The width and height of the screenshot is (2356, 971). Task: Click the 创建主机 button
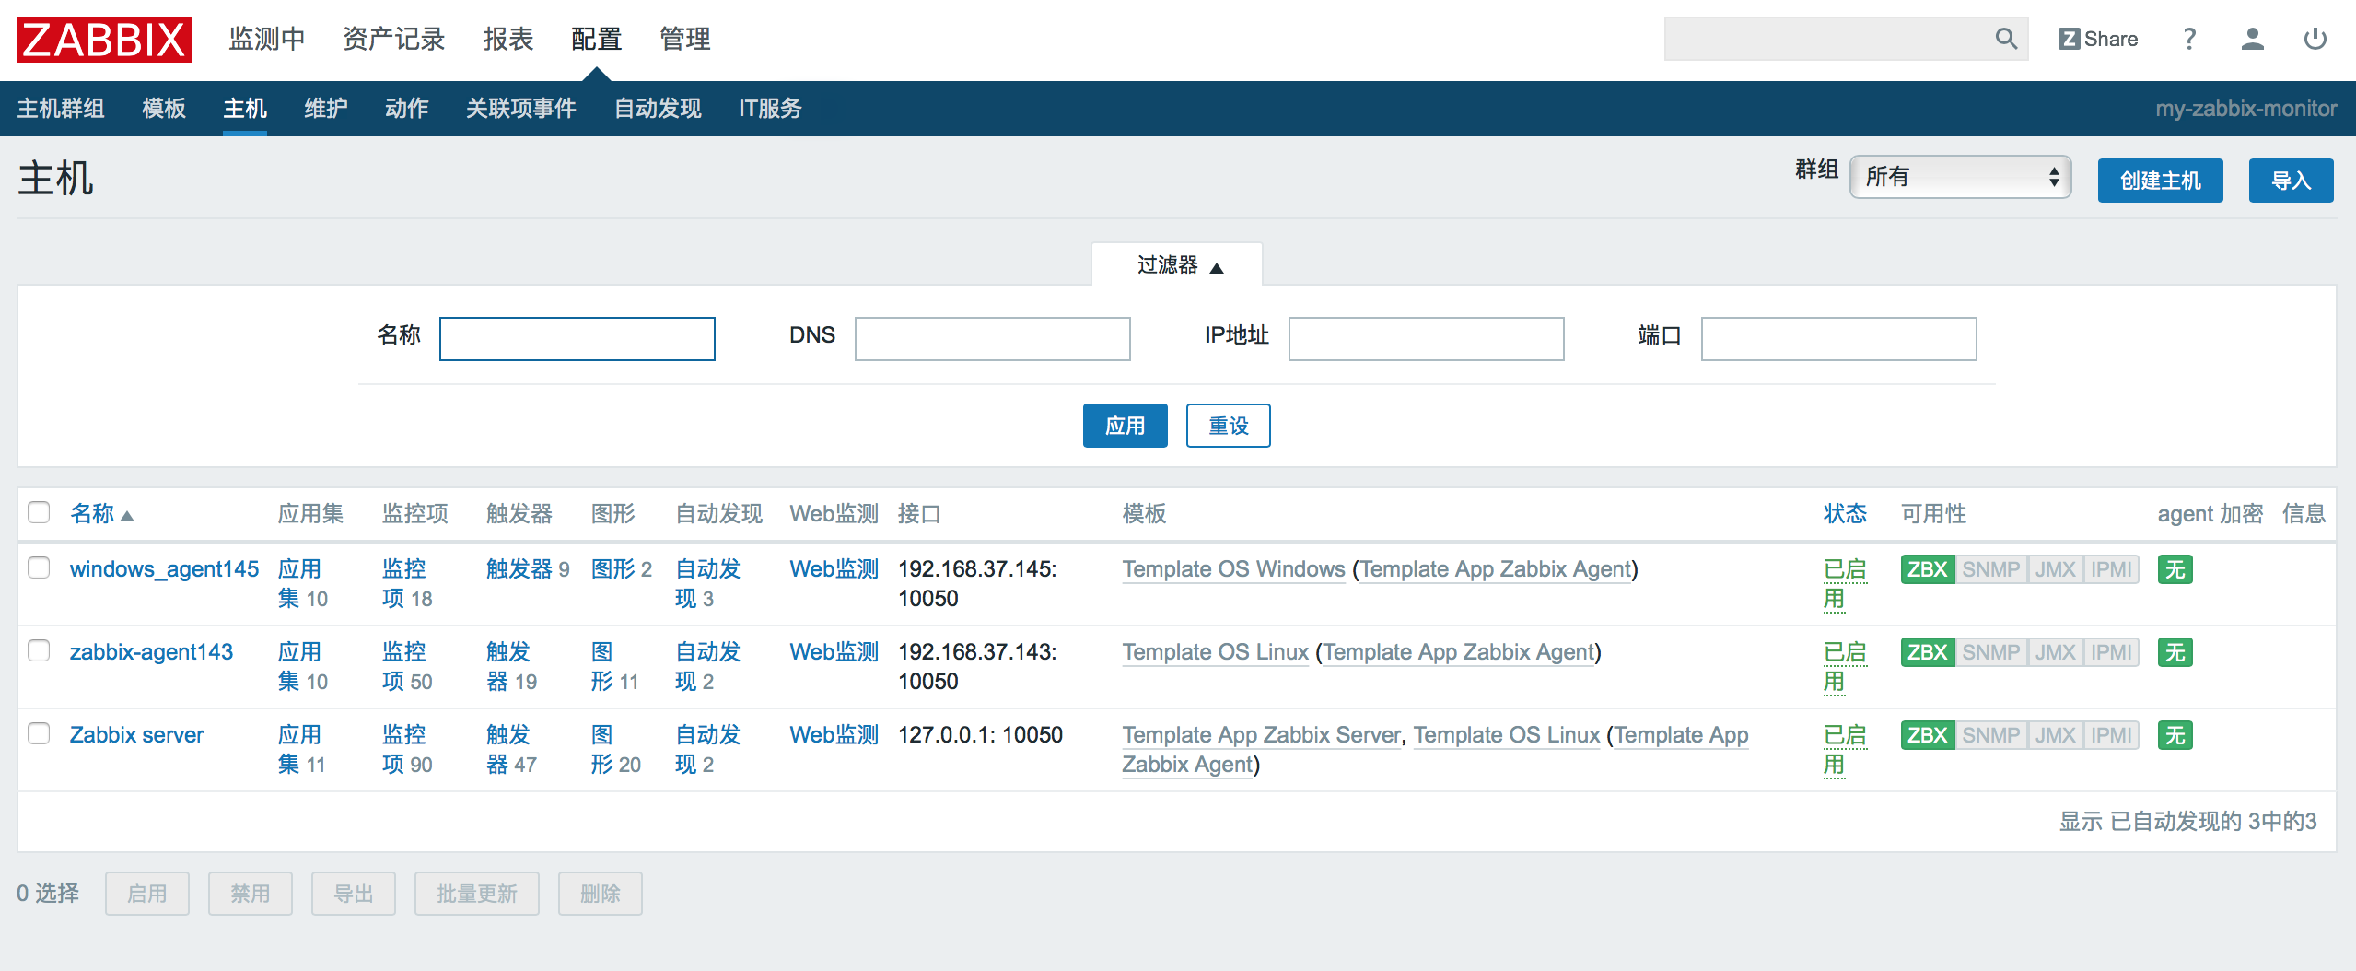coord(2160,181)
